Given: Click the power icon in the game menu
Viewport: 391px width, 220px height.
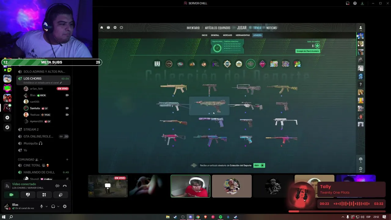Looking at the screenshot, I should 121,28.
